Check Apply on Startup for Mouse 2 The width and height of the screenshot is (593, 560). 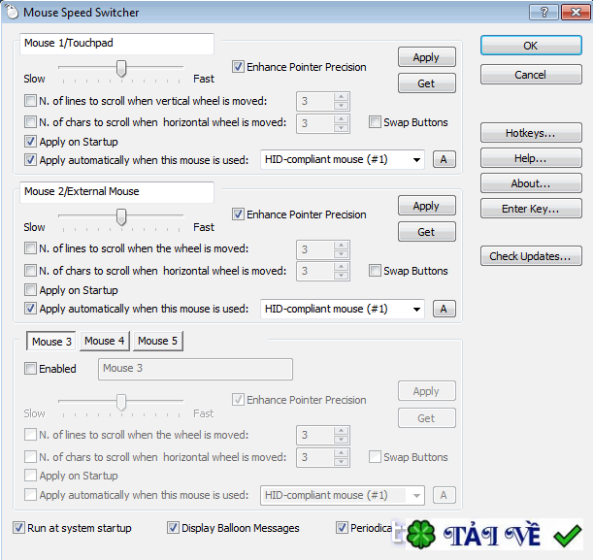click(x=30, y=290)
